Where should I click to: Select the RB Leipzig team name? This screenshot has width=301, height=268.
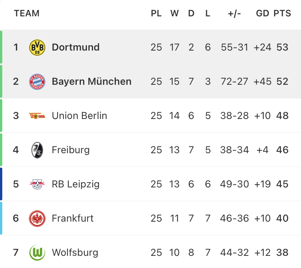76,184
